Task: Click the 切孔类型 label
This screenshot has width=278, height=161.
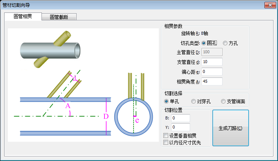Action: click(x=190, y=43)
